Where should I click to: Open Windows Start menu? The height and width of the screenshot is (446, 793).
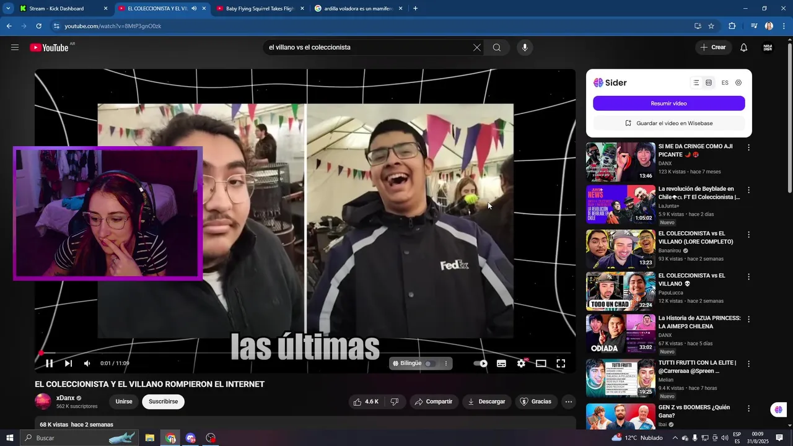(x=9, y=438)
